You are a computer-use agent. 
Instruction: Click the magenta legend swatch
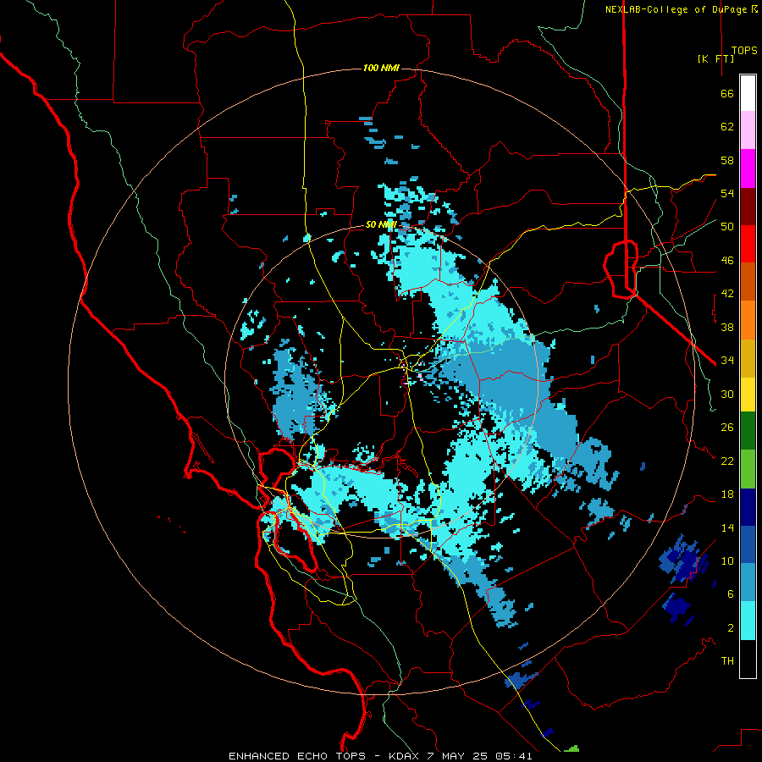pyautogui.click(x=748, y=168)
